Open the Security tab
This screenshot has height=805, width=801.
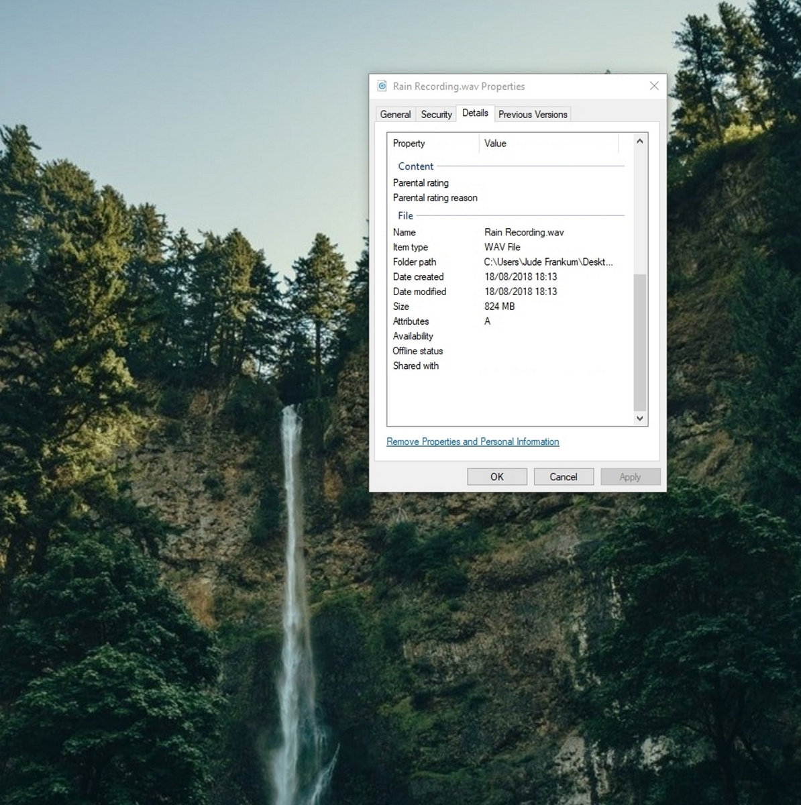point(436,115)
